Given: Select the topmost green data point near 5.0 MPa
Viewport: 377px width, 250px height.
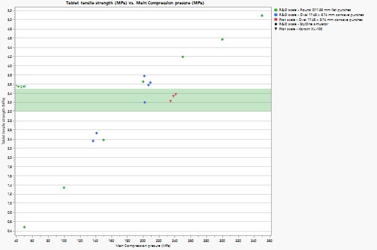Looking at the screenshot, I should point(262,15).
